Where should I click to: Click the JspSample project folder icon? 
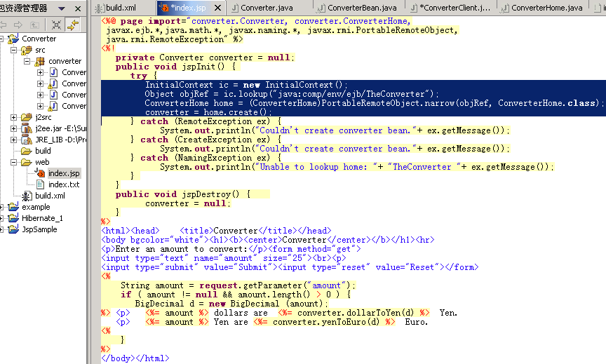click(x=13, y=229)
